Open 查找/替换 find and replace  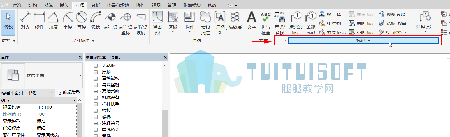tap(280, 23)
